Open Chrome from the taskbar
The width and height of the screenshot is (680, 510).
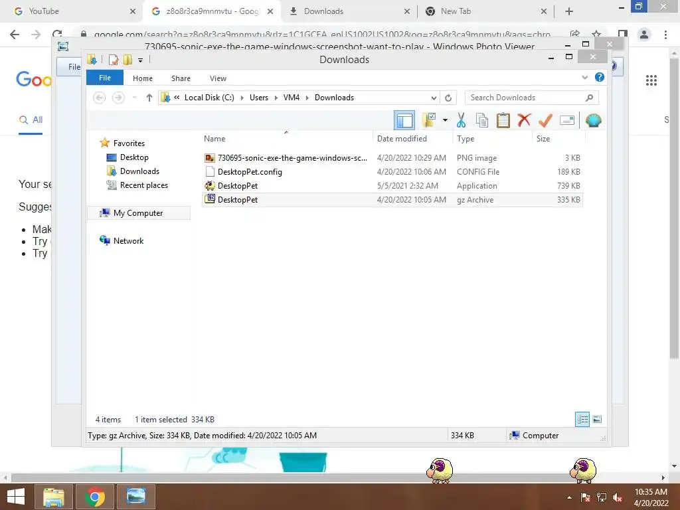(94, 497)
